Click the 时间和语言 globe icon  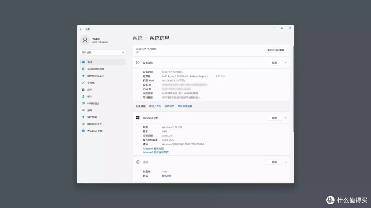tap(83, 103)
